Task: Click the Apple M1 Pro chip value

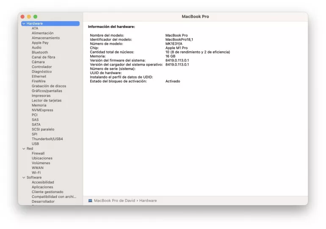Action: [x=177, y=48]
